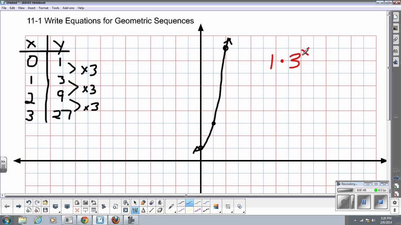Select the blue pen style
401x225 pixels.
click(x=206, y=202)
